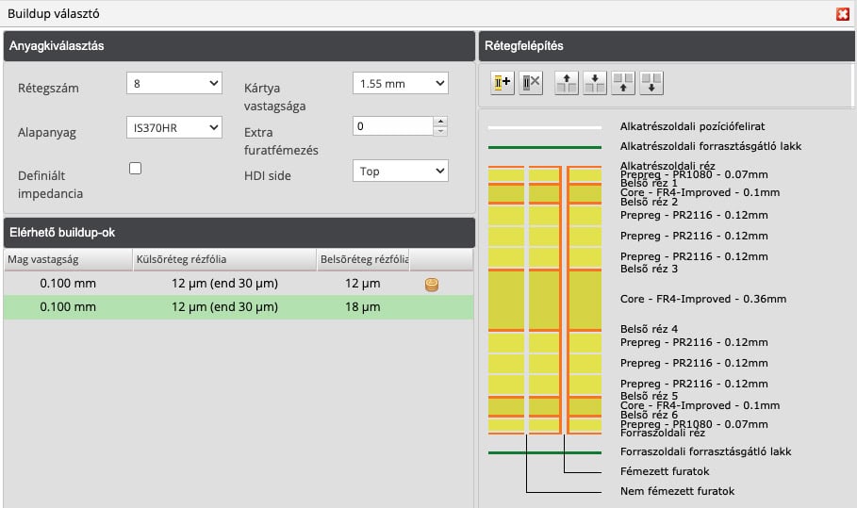Viewport: 857px width, 508px height.
Task: Close the Buildup választó dialog
Action: pyautogui.click(x=842, y=13)
